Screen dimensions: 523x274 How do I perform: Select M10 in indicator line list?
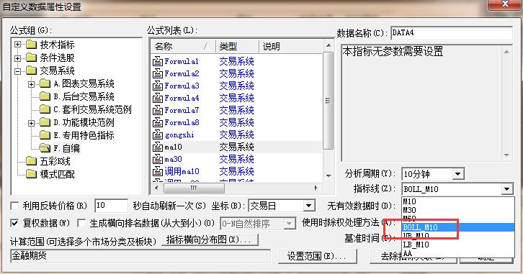pos(457,201)
